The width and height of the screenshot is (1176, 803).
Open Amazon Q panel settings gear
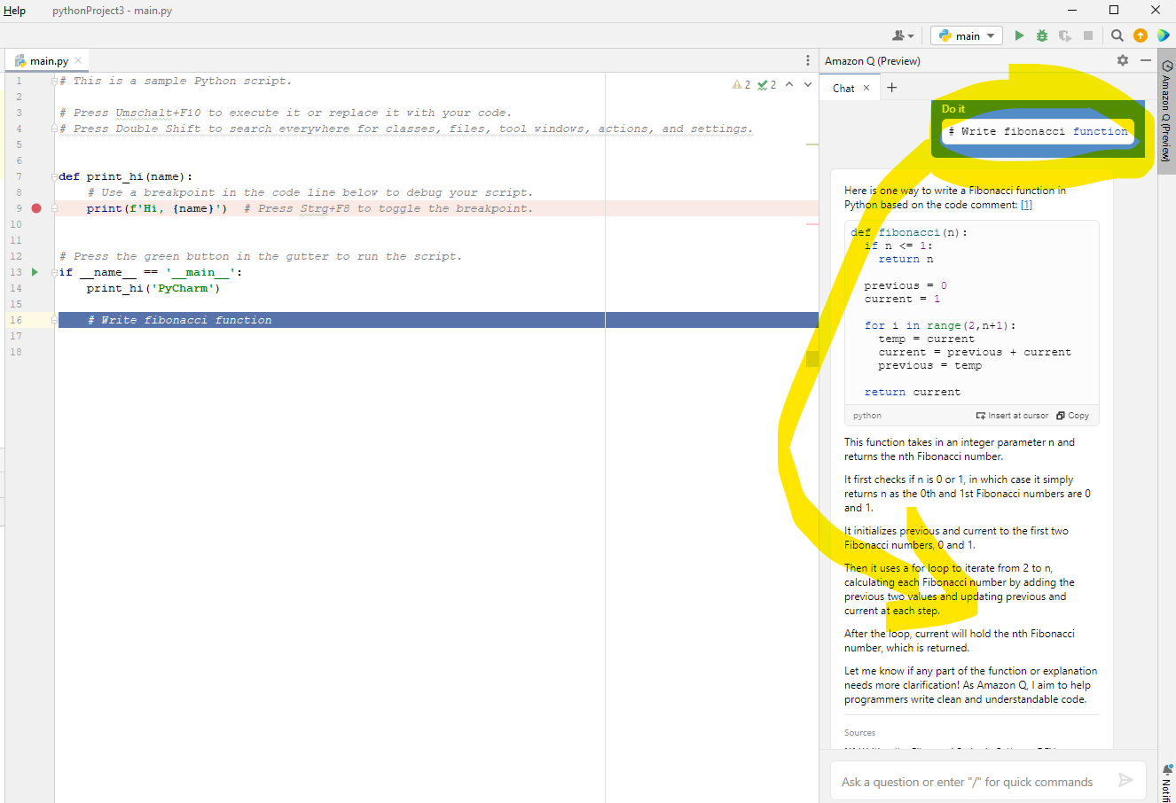[1123, 60]
